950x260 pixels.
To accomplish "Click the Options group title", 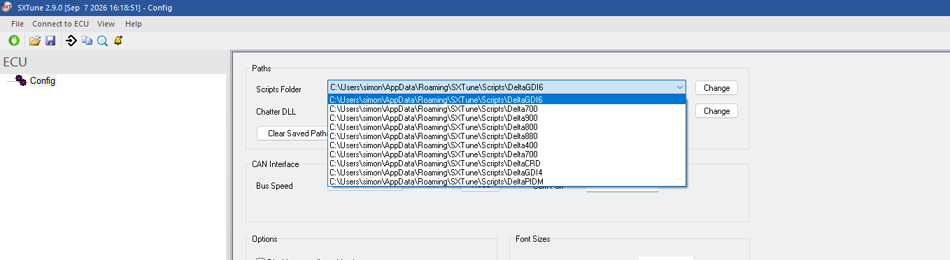I will tap(264, 239).
